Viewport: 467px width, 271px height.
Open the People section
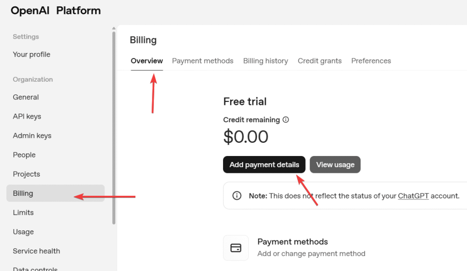[24, 155]
